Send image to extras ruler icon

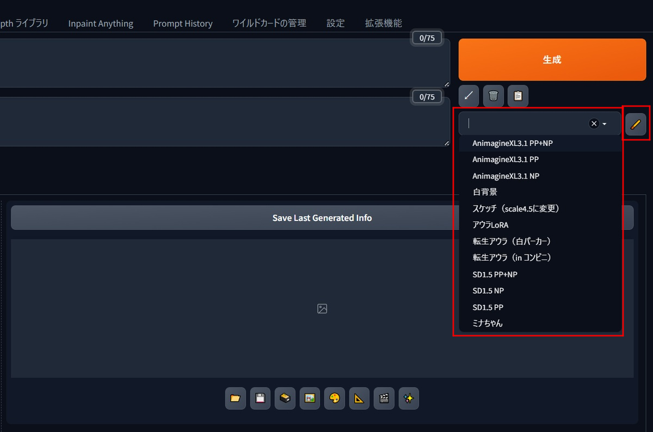pos(359,398)
